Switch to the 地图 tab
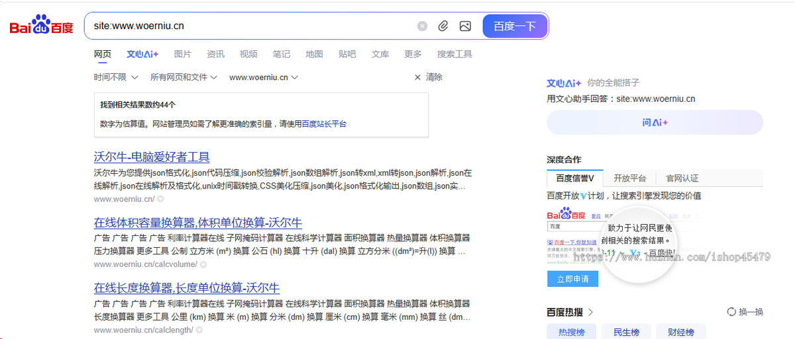The height and width of the screenshot is (339, 795). [x=314, y=54]
